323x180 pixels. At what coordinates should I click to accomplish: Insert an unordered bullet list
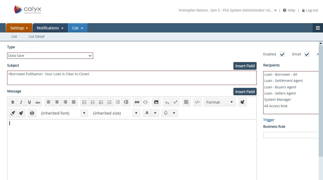coord(85,102)
